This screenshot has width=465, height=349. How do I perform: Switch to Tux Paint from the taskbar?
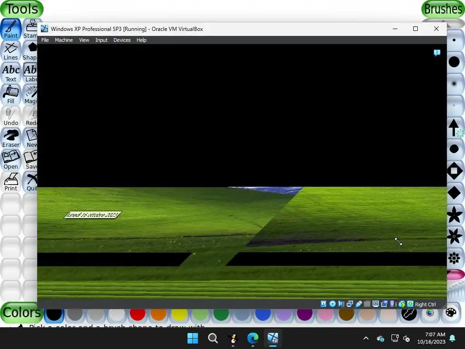(233, 338)
